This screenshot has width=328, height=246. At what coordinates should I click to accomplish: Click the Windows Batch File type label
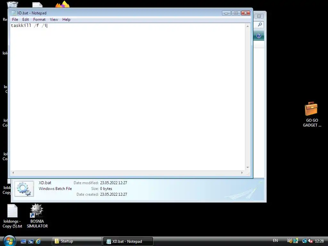coord(55,189)
